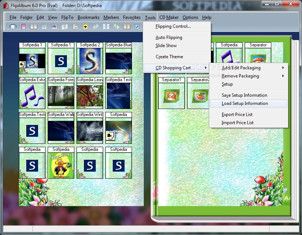Select Add/Edit Packaging submenu entry
Screen dimensions: 302x235
click(x=249, y=68)
